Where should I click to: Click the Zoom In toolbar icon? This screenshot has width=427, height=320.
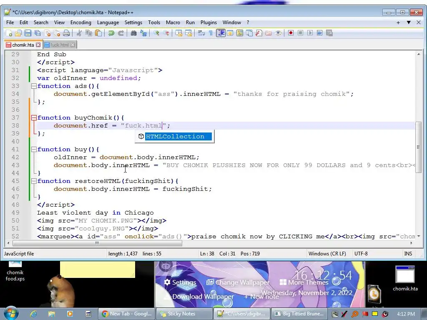pyautogui.click(x=156, y=33)
